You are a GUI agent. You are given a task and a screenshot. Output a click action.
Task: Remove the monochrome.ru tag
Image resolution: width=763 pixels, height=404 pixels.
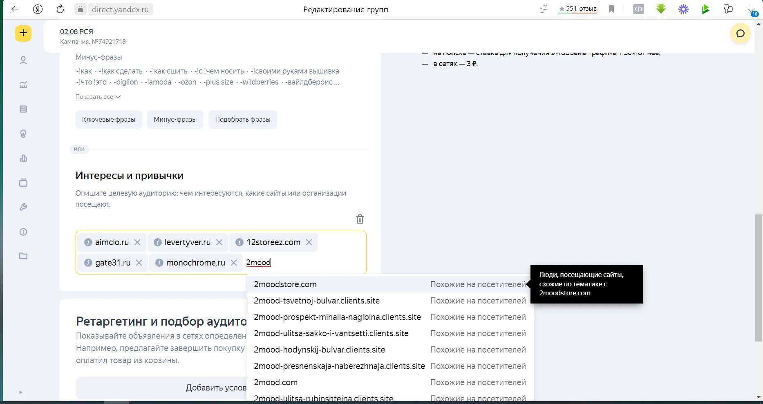[234, 263]
